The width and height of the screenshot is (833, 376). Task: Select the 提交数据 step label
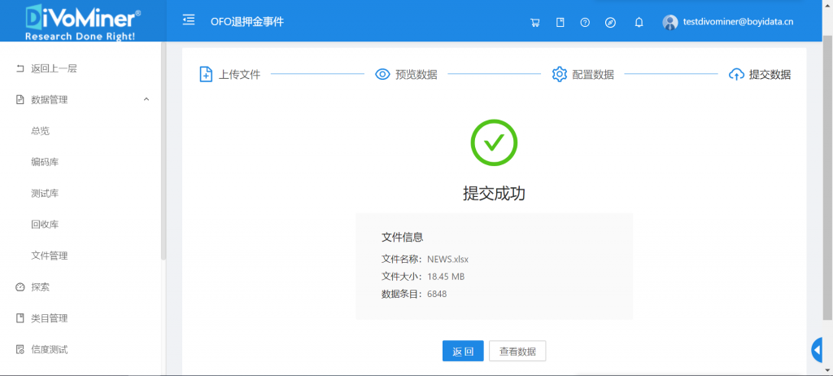point(770,74)
